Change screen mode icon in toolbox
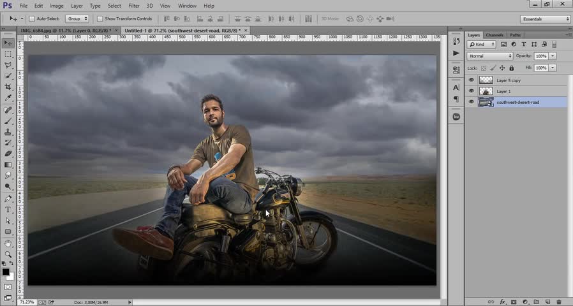 pos(8,297)
